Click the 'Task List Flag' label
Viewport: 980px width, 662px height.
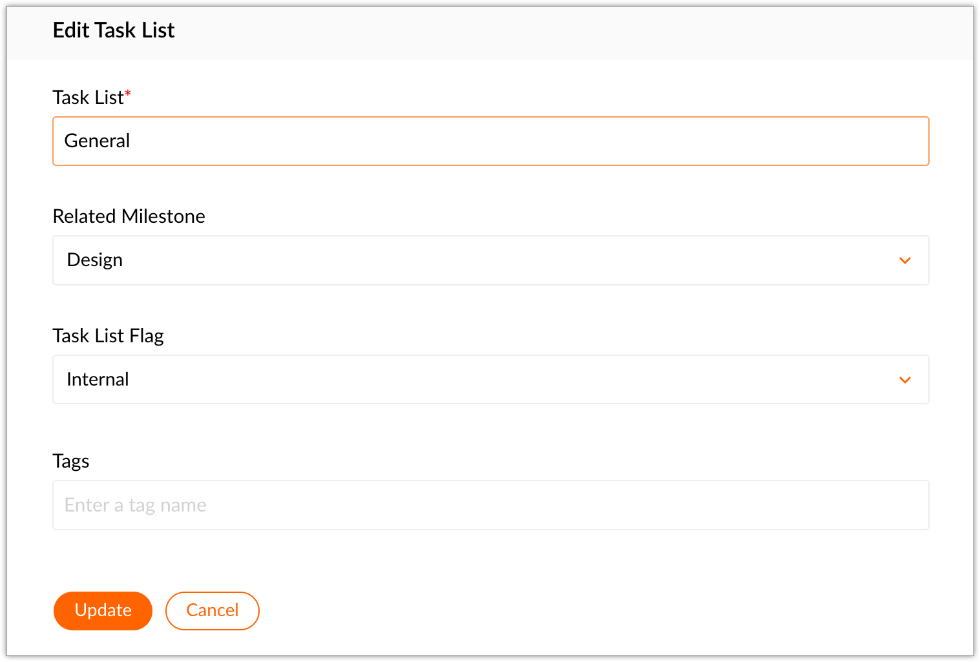point(108,336)
